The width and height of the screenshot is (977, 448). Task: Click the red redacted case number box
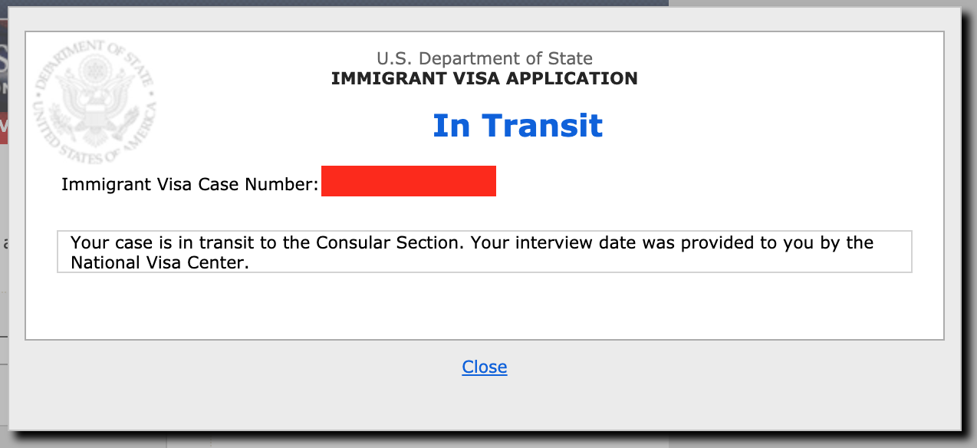click(x=409, y=181)
